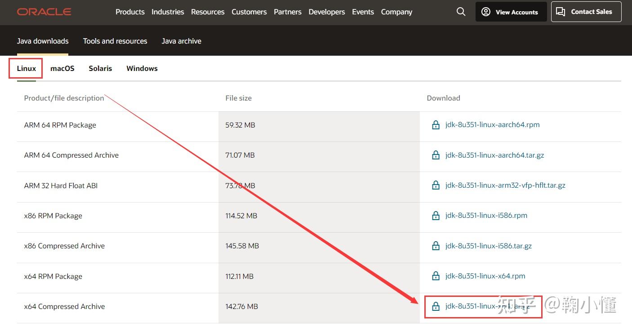Click lock icon beside jdk-8u351-linux-aarch64.tar.gz
Image resolution: width=632 pixels, height=331 pixels.
pyautogui.click(x=436, y=155)
